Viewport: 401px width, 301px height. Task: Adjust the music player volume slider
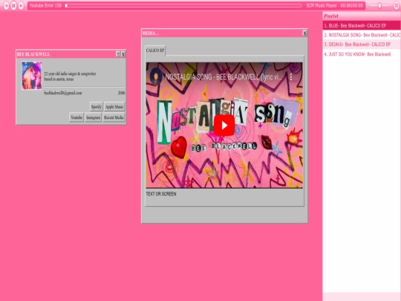[x=379, y=6]
